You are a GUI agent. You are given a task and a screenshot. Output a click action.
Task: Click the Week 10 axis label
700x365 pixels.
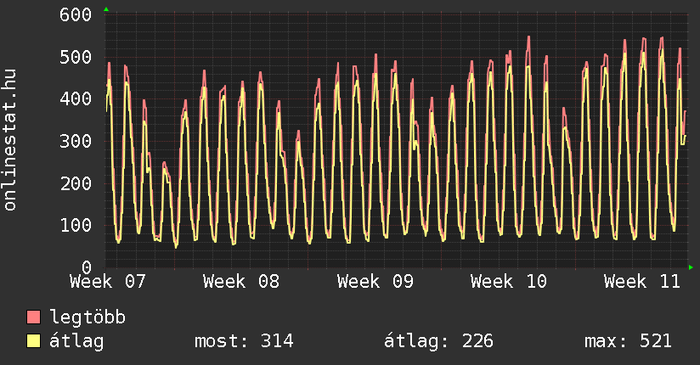(x=509, y=281)
